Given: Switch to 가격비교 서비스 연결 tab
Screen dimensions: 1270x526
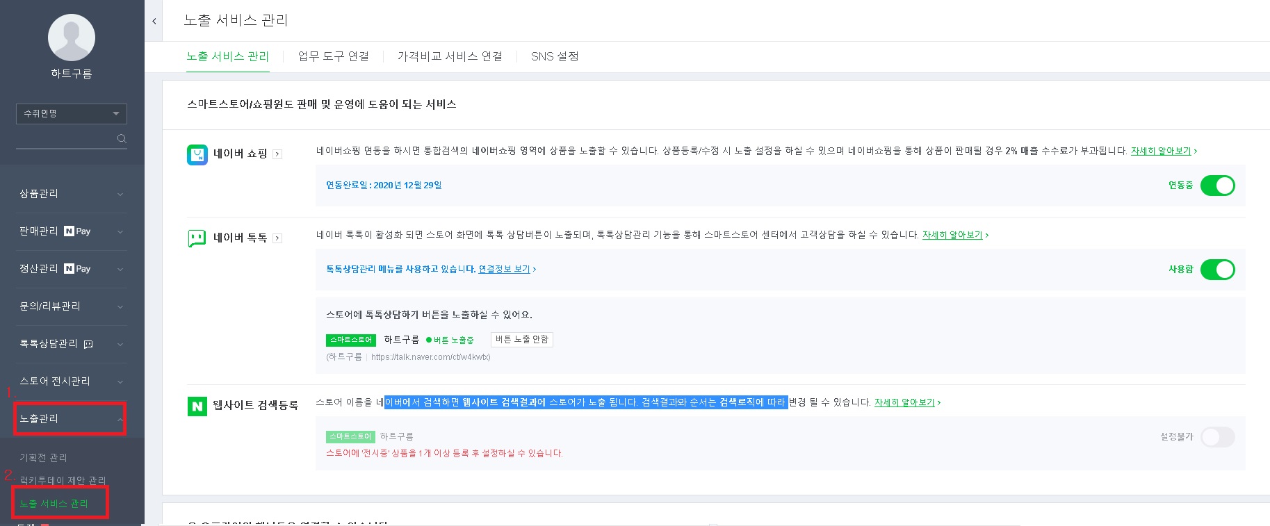Looking at the screenshot, I should click(450, 56).
